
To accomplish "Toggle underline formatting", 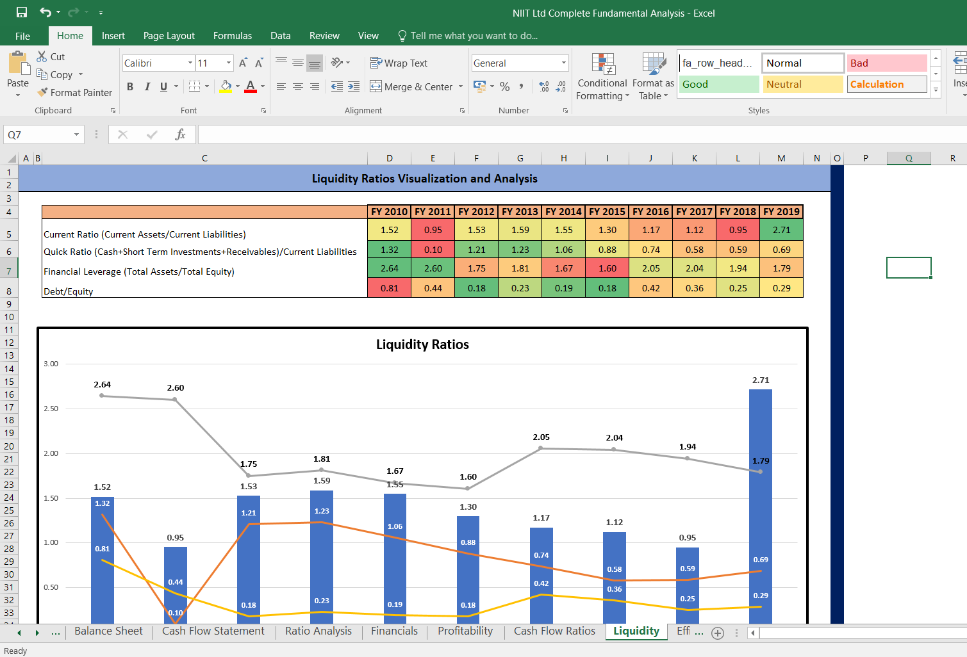I will (163, 86).
